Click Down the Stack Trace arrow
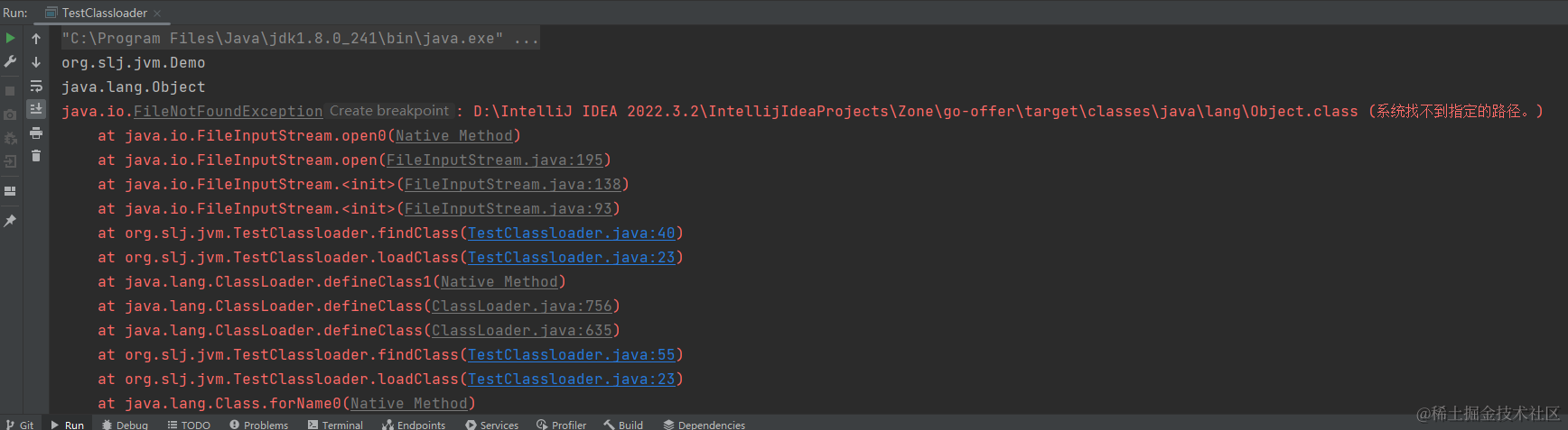 point(36,62)
